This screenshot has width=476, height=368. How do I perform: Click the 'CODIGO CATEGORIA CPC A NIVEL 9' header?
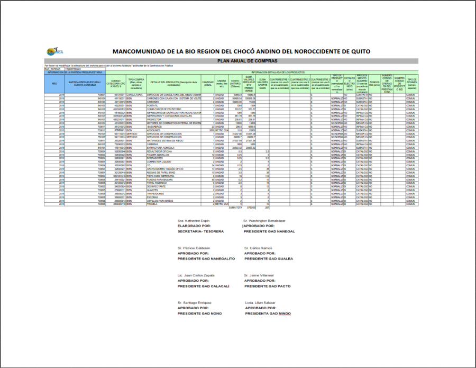[x=116, y=84]
